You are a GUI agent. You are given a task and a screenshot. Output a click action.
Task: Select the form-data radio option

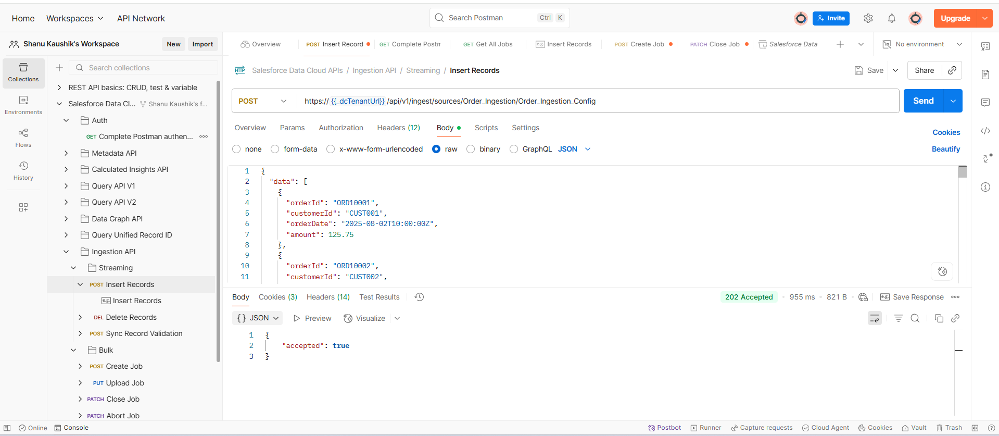275,149
